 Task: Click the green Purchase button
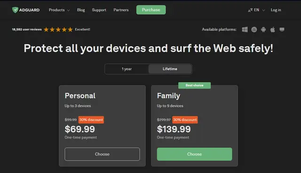tap(151, 10)
